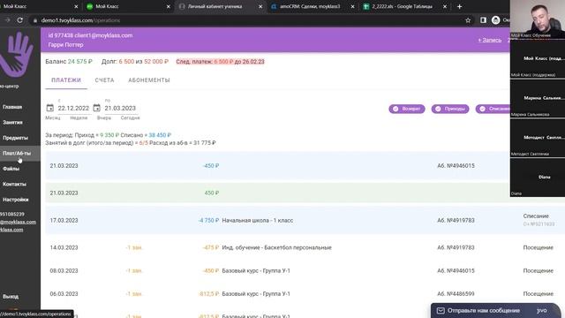Click Аб. №4919783 in the 17.03.2023 row
Screen dimensions: 565x318
[456, 220]
